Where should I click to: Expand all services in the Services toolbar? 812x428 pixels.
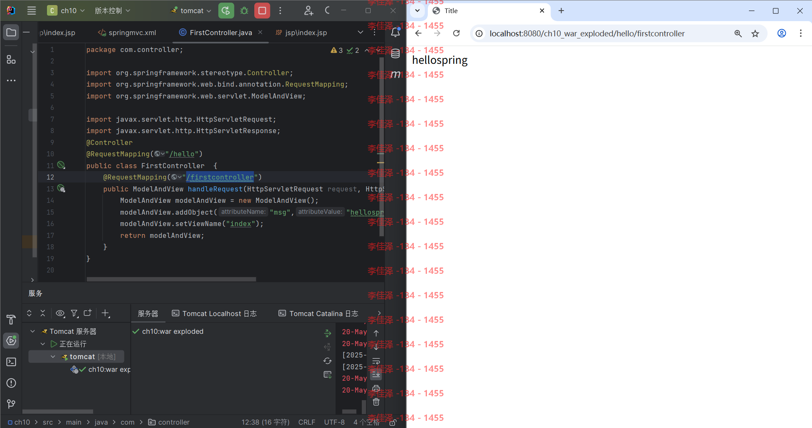click(29, 313)
